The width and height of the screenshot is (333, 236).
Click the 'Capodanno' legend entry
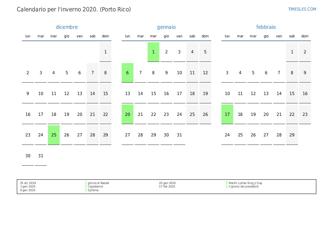[95, 186]
